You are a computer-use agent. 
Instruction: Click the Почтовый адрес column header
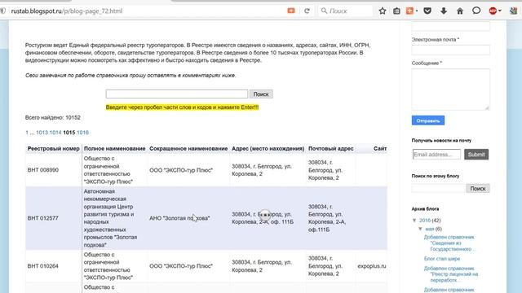(331, 148)
